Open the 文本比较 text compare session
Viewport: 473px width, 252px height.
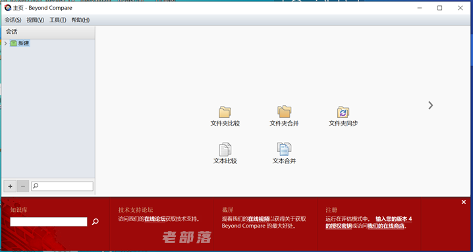click(225, 153)
